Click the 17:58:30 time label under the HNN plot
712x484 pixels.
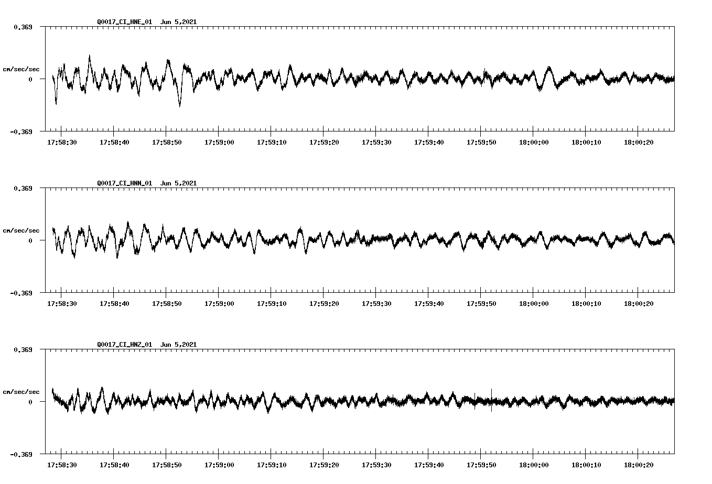pos(62,304)
